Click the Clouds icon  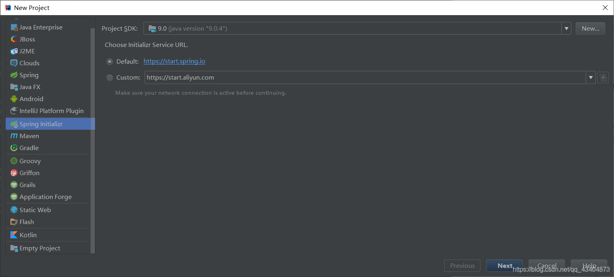[14, 63]
